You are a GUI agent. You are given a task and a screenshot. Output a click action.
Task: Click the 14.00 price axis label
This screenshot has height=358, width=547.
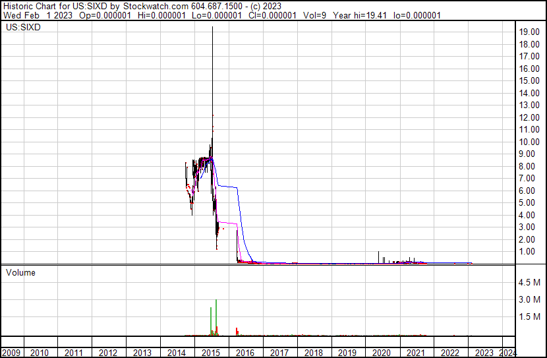[x=529, y=93]
